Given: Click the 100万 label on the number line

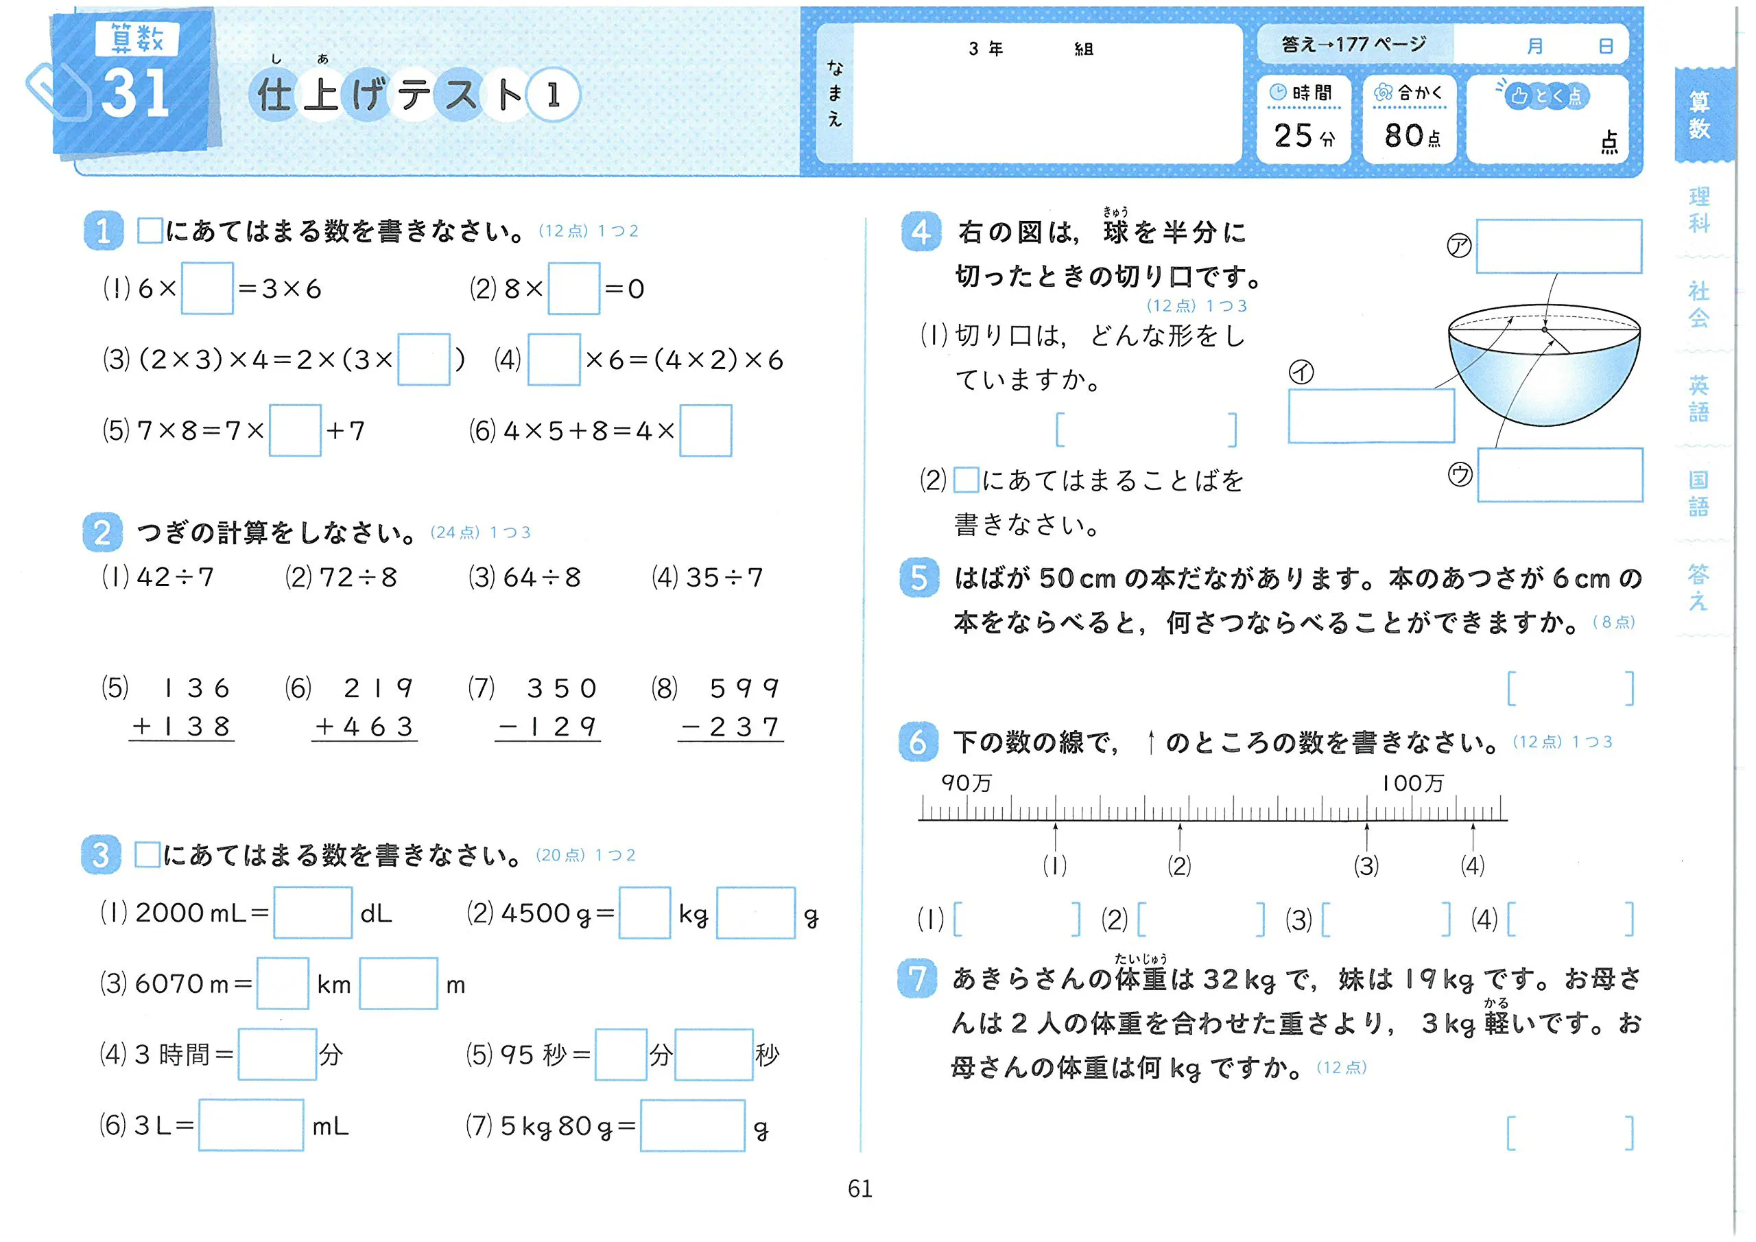Looking at the screenshot, I should [1412, 783].
